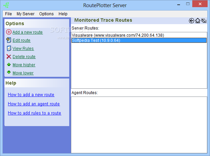Open the Options menu
The image size is (210, 156).
coord(46,14)
